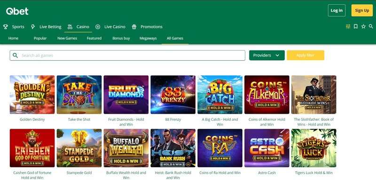Screen dimensions: 376x180
Task: Open Astro Cash game thumbnail
Action: [x=267, y=148]
